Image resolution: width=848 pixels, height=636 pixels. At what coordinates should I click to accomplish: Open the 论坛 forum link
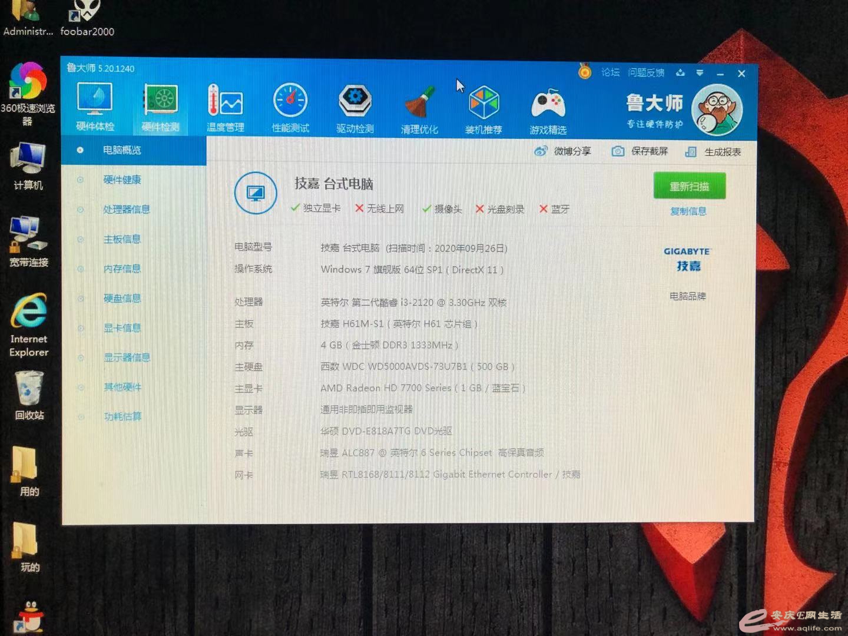[610, 72]
